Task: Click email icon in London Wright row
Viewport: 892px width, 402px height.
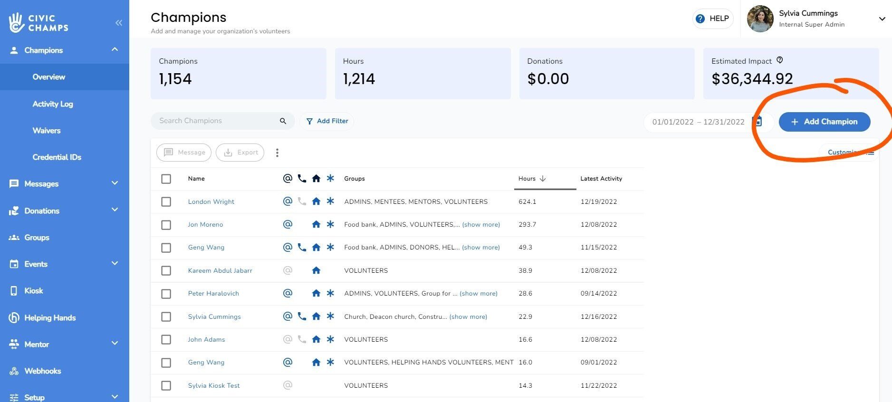Action: 288,201
